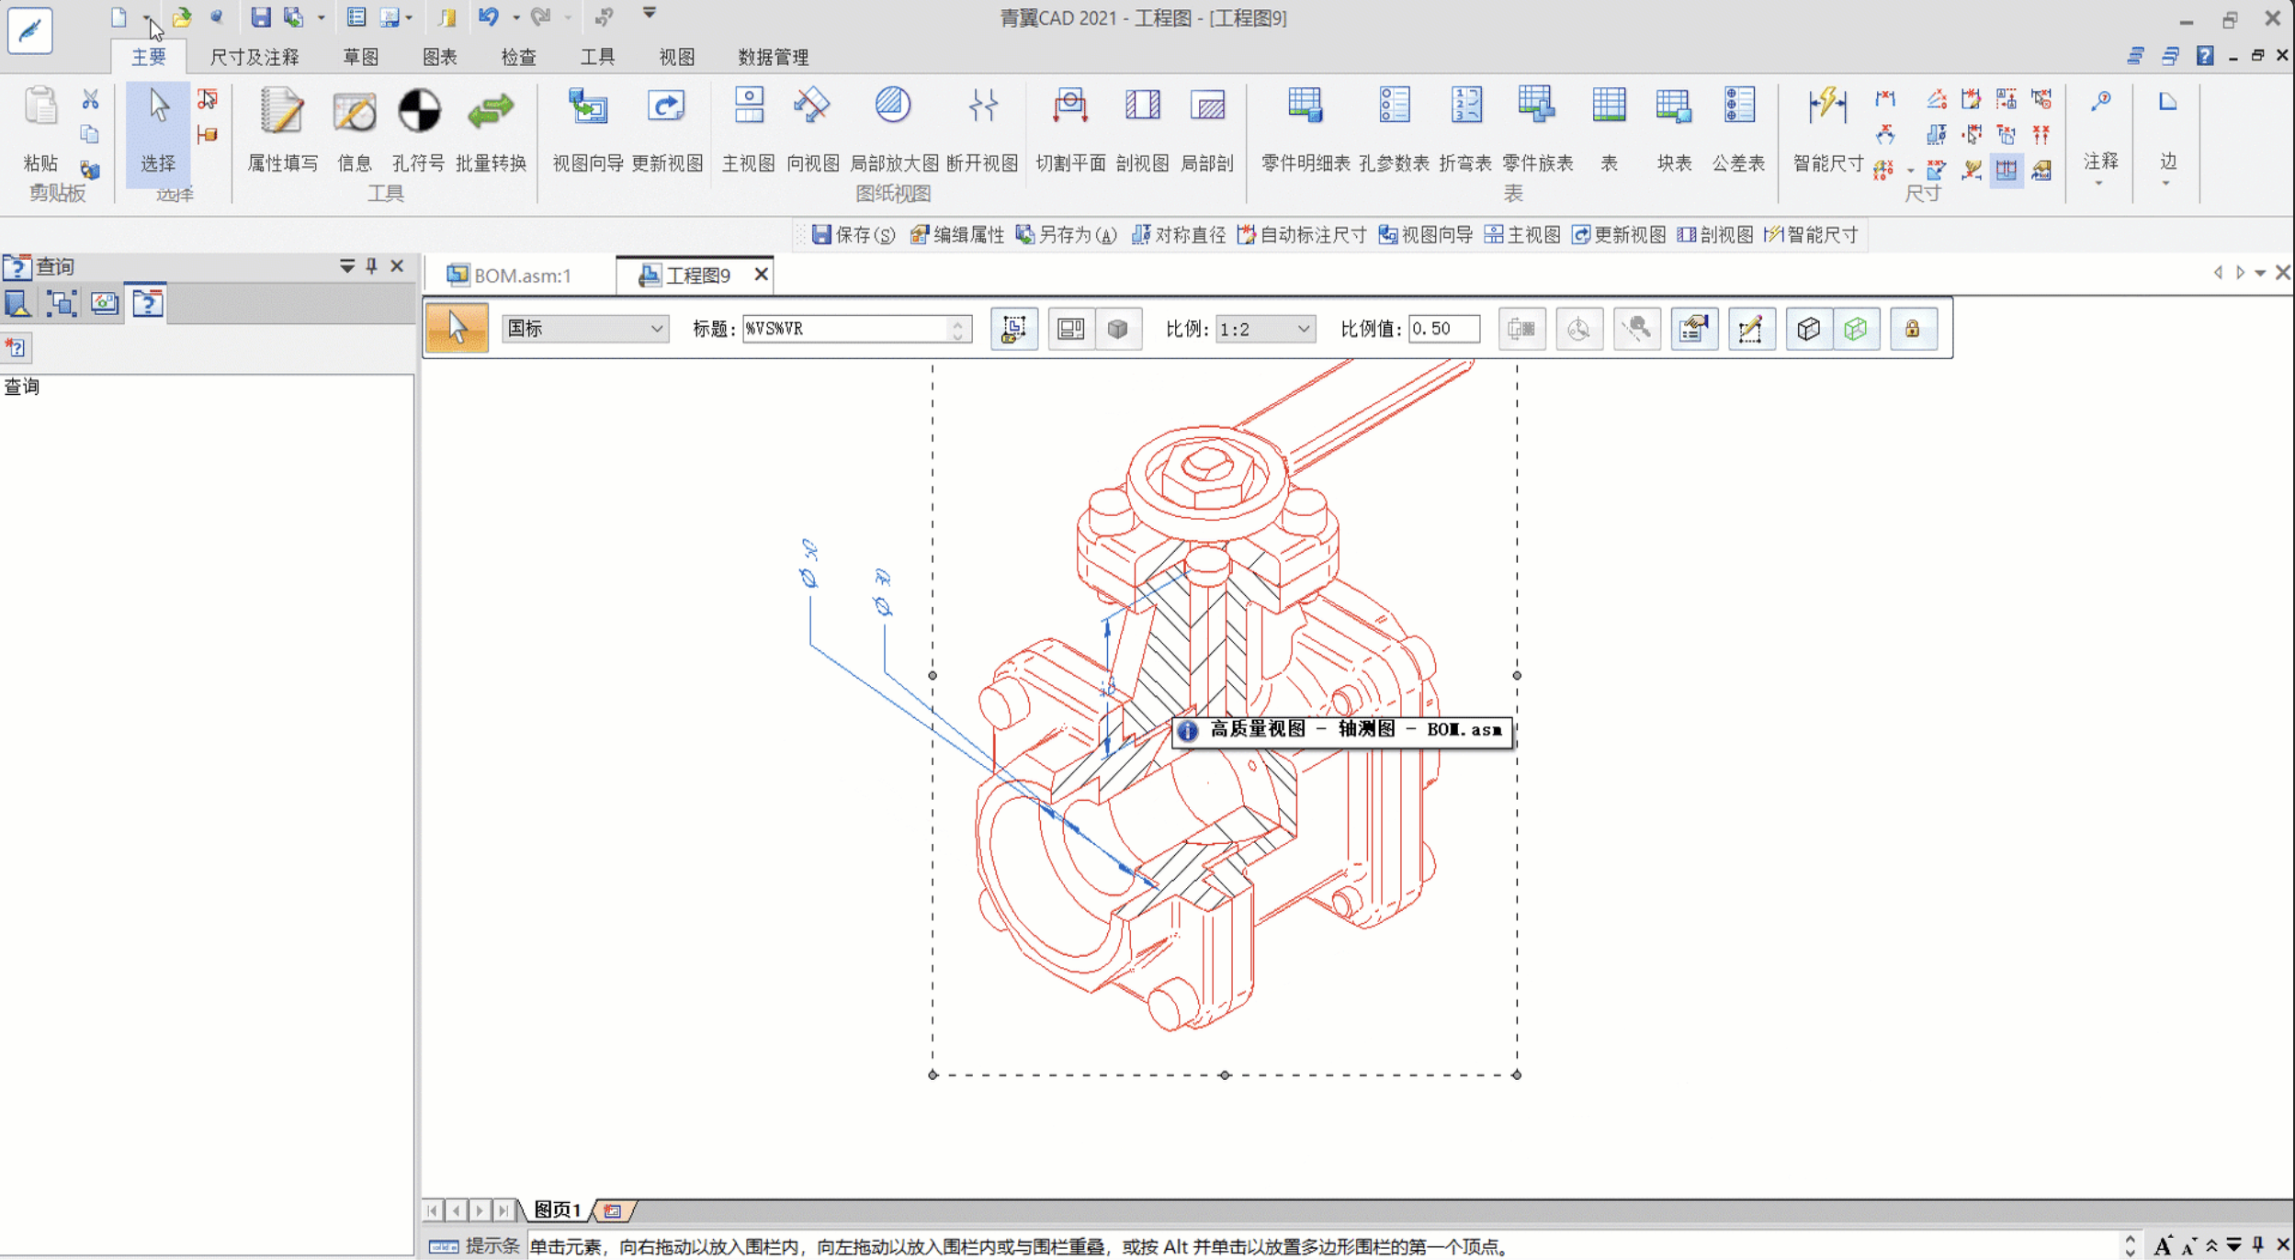Screen dimensions: 2295x1260
Task: Click the save floppy icon in title bar
Action: click(261, 17)
